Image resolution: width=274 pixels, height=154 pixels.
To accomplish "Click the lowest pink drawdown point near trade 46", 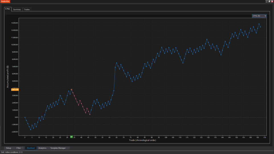I will [90, 115].
